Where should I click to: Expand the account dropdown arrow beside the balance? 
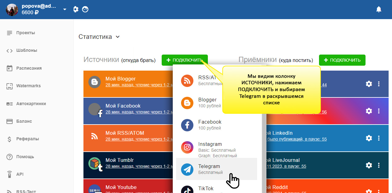pos(65,9)
